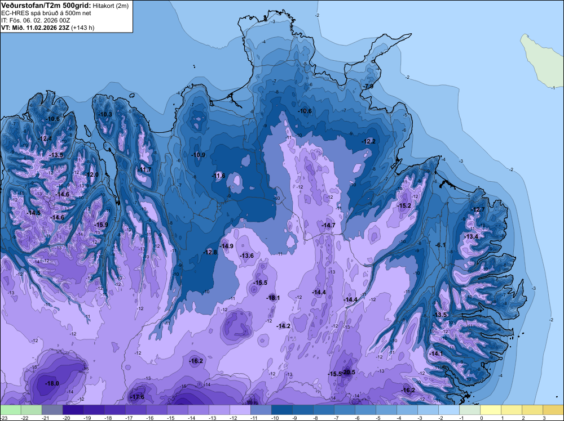Click the -14.2 temperature label
Screen dimensions: 564x421
[284, 326]
